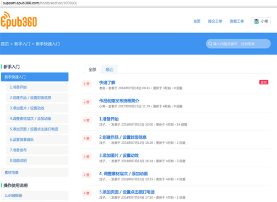The width and height of the screenshot is (277, 202).
Task: Open the article 快速了解
Action: click(107, 83)
